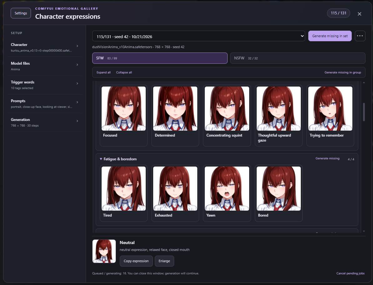The width and height of the screenshot is (373, 285).
Task: Select the Bored expression thumbnail
Action: pyautogui.click(x=279, y=188)
